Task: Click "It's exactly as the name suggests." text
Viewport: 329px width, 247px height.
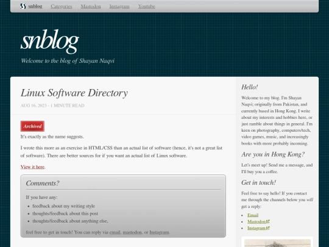Action: pyautogui.click(x=52, y=137)
